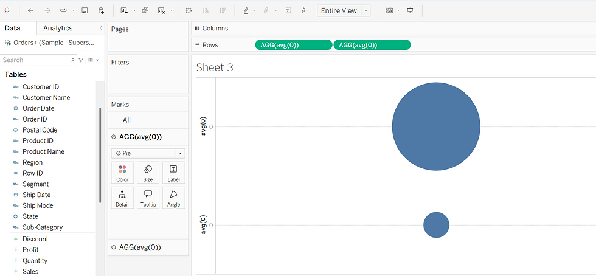Click the Label button on Marks card
Image resolution: width=596 pixels, height=276 pixels.
(173, 173)
